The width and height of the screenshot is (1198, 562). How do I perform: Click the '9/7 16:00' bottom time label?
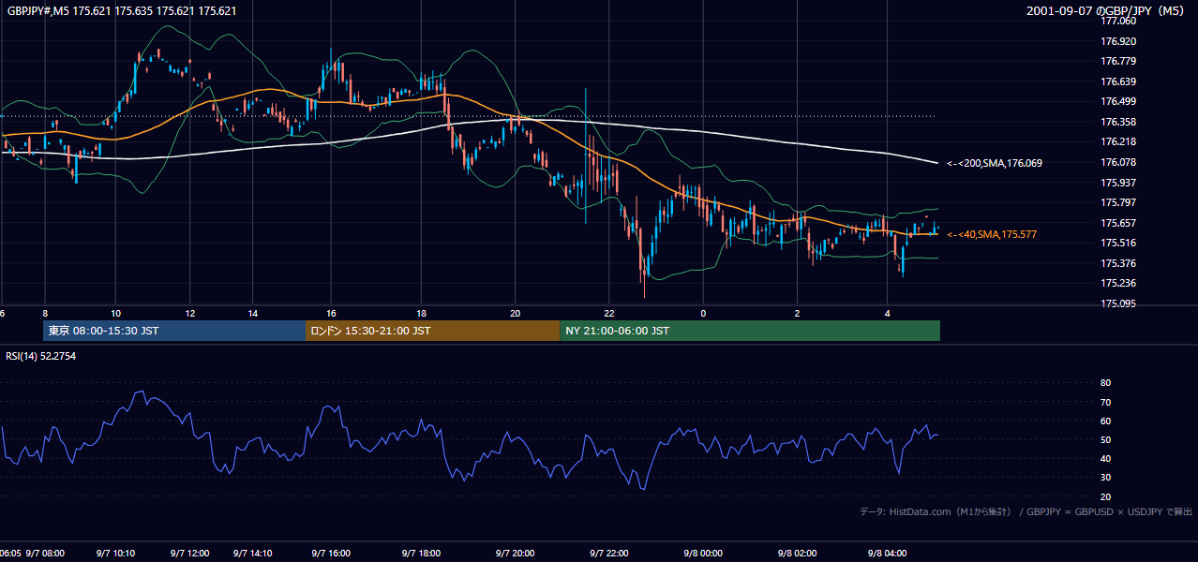tap(331, 554)
